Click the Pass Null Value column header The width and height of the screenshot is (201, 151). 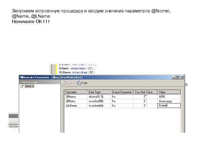tap(145, 92)
